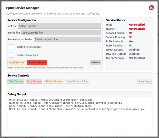Click the 'Service Controls' heading
The height and width of the screenshot is (138, 159).
coord(18,76)
